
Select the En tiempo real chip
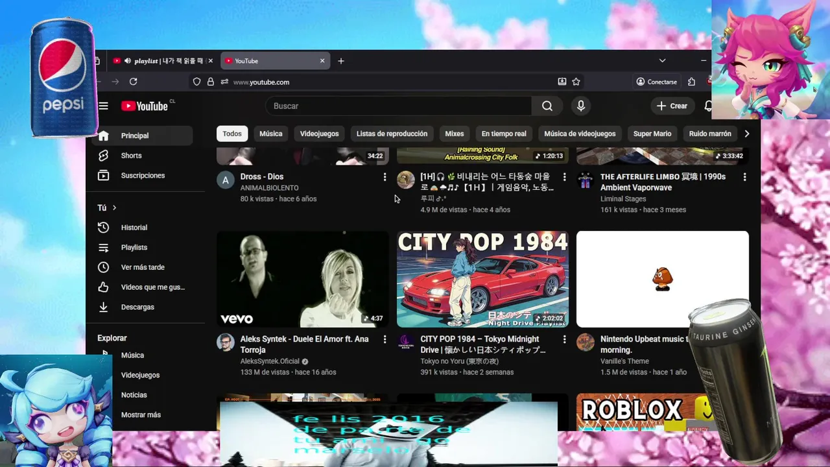[x=504, y=134]
